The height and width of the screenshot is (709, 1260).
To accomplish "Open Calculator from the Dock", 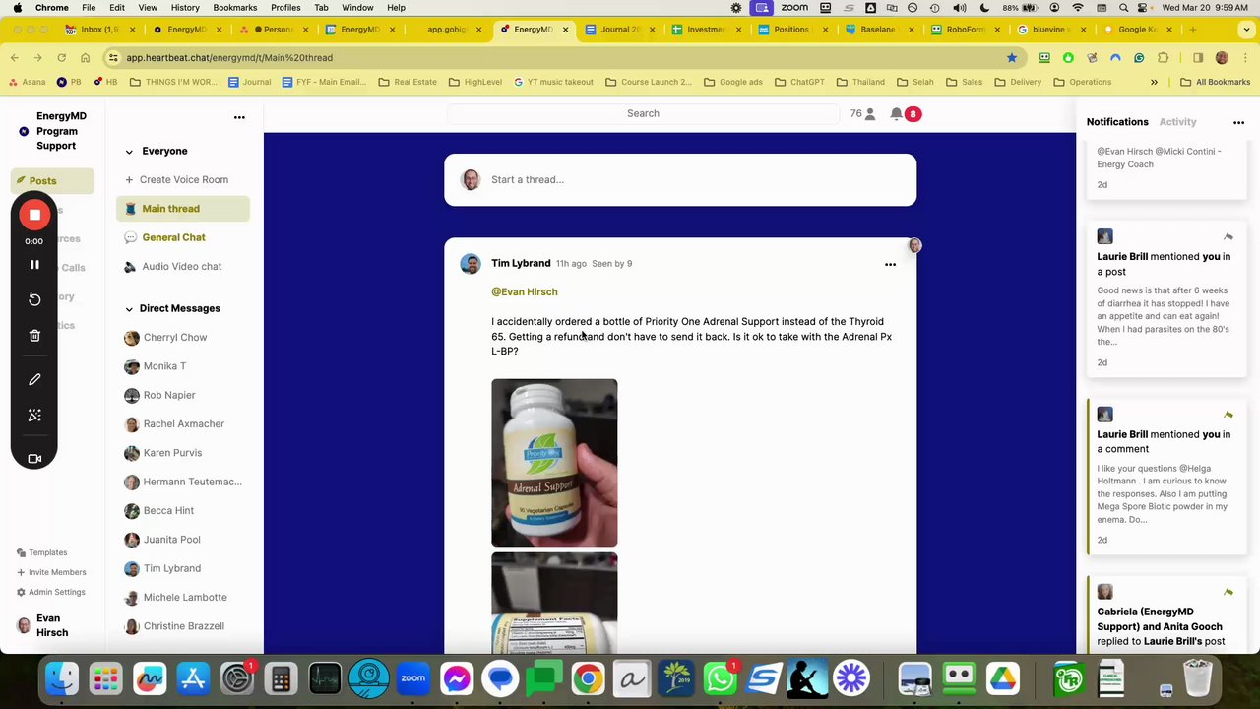I will (x=281, y=678).
